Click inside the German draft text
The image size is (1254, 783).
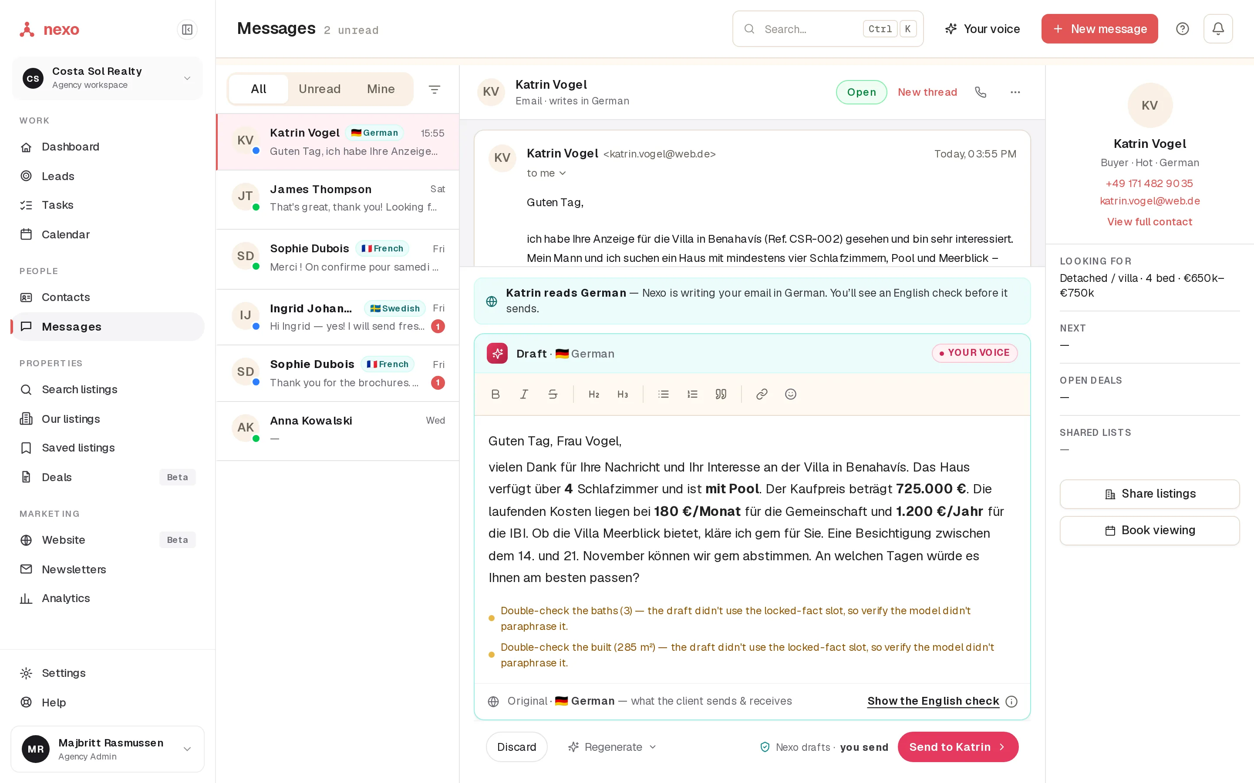click(x=752, y=510)
